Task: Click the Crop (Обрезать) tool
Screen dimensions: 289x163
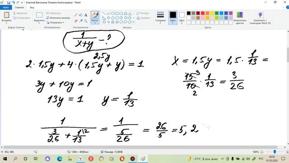Action: pos(53,13)
